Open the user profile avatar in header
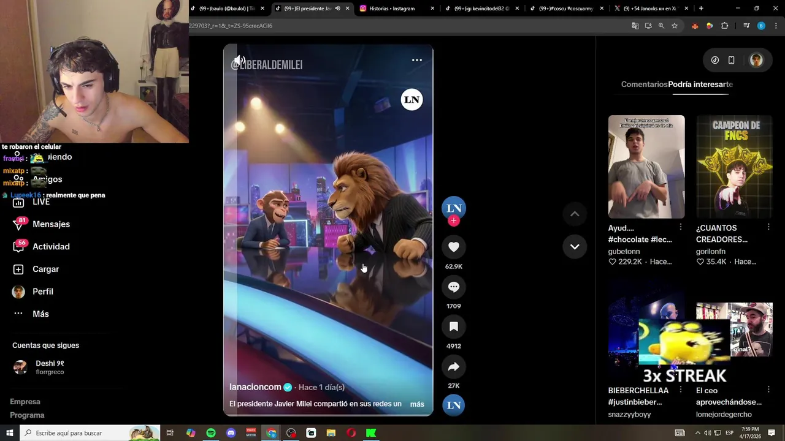785x441 pixels. click(756, 60)
